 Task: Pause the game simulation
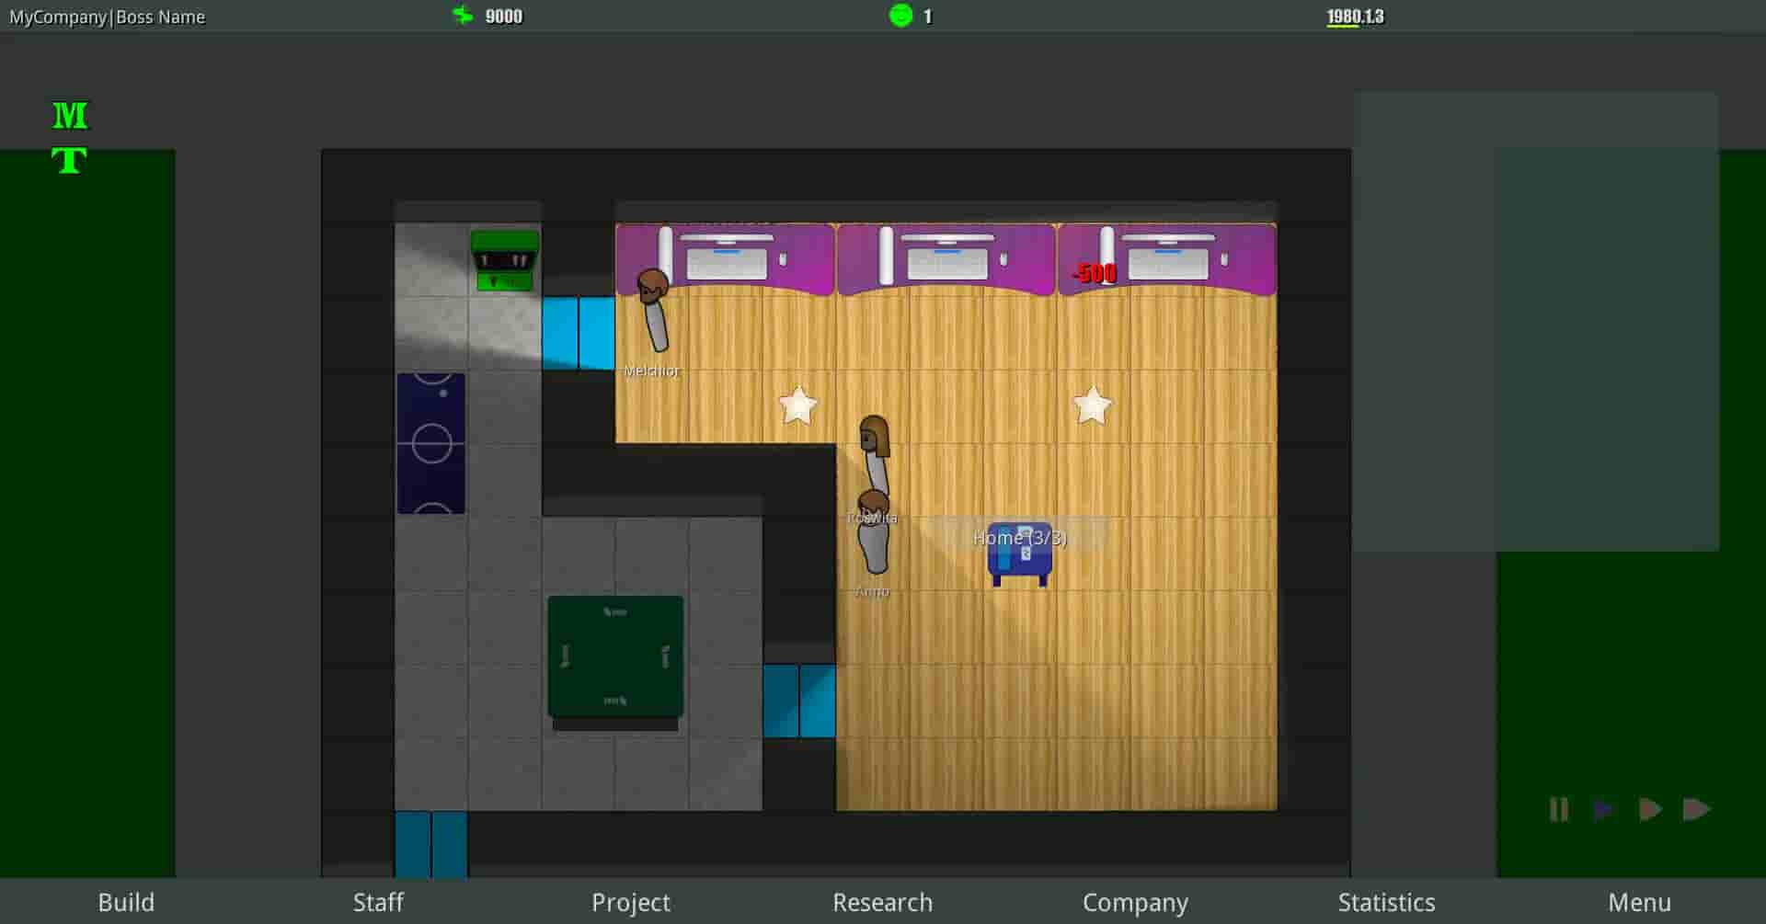click(x=1558, y=810)
